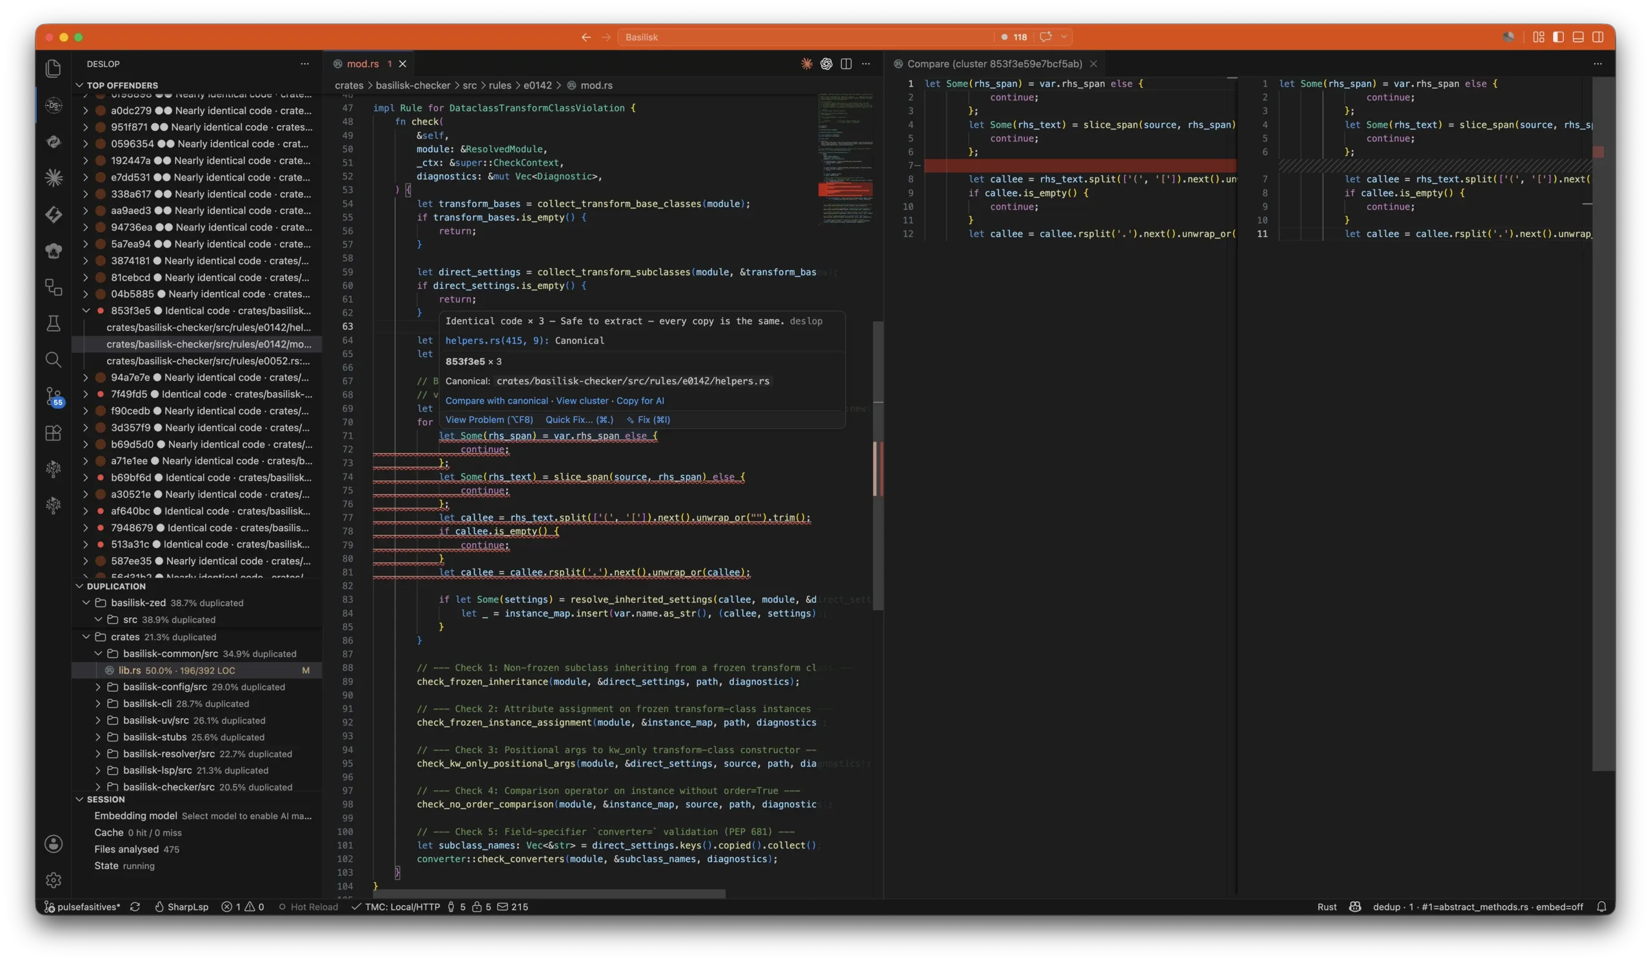Open the Extensions view icon
1651x962 pixels.
tap(53, 433)
